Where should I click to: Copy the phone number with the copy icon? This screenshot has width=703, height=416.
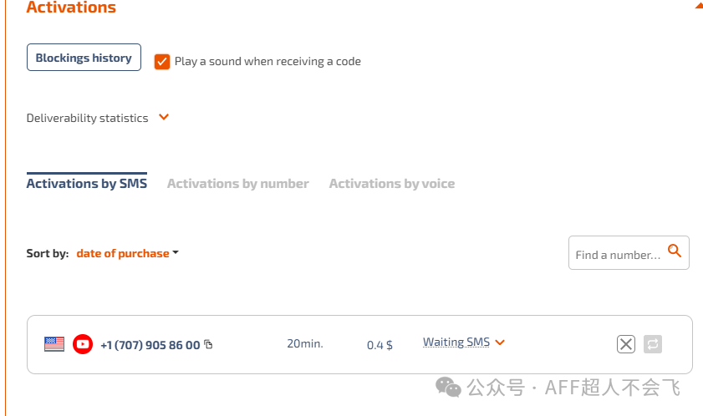coord(209,344)
